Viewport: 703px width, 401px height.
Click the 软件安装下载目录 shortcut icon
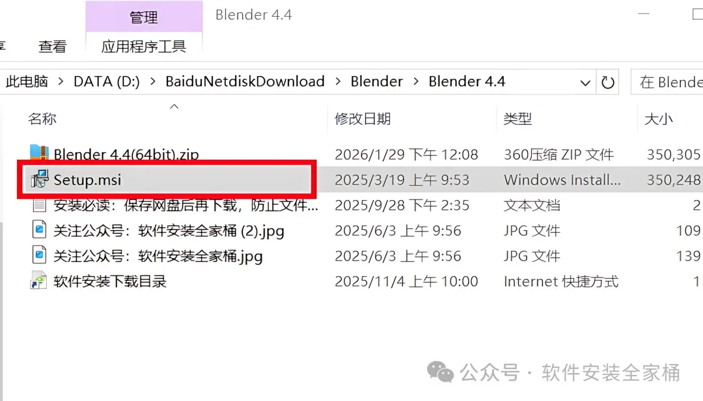(x=38, y=281)
